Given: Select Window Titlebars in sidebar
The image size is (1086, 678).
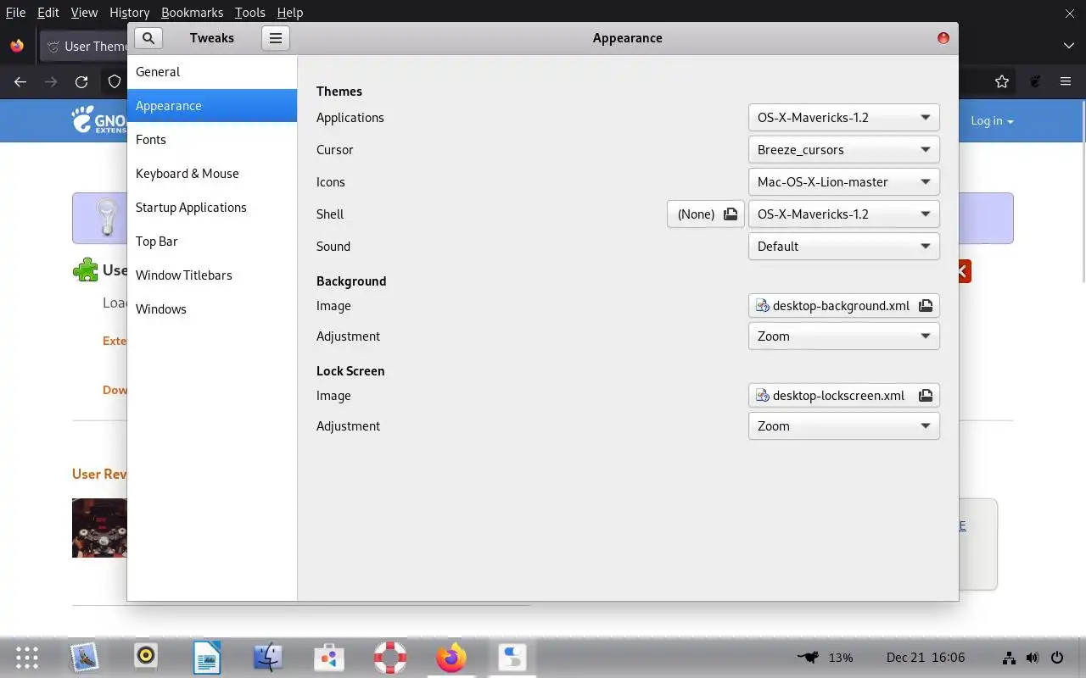Looking at the screenshot, I should coord(212,275).
